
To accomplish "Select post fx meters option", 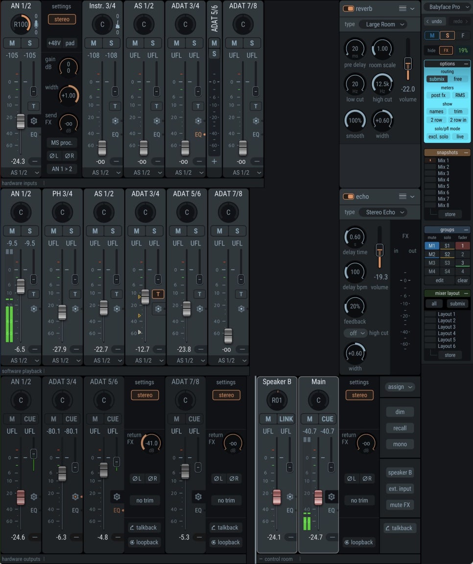I will [438, 95].
